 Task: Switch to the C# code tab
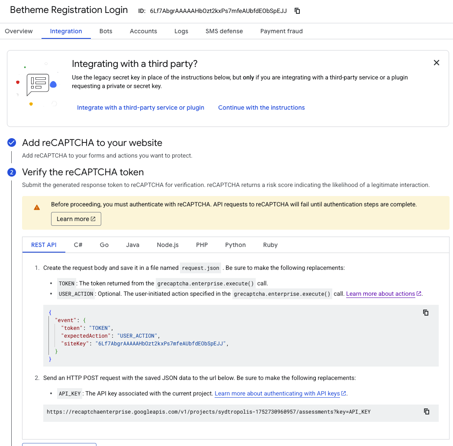click(78, 245)
